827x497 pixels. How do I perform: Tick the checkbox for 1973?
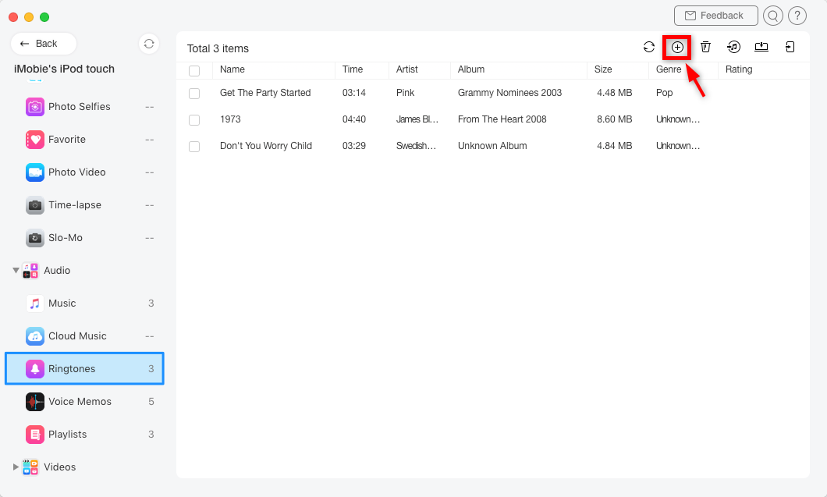194,120
